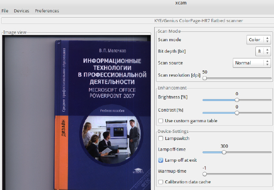
Task: Uncheck Lamp off at exit
Action: point(160,160)
